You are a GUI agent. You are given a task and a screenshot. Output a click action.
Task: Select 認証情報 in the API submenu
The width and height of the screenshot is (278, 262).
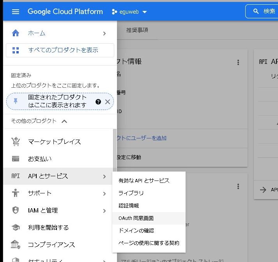129,205
